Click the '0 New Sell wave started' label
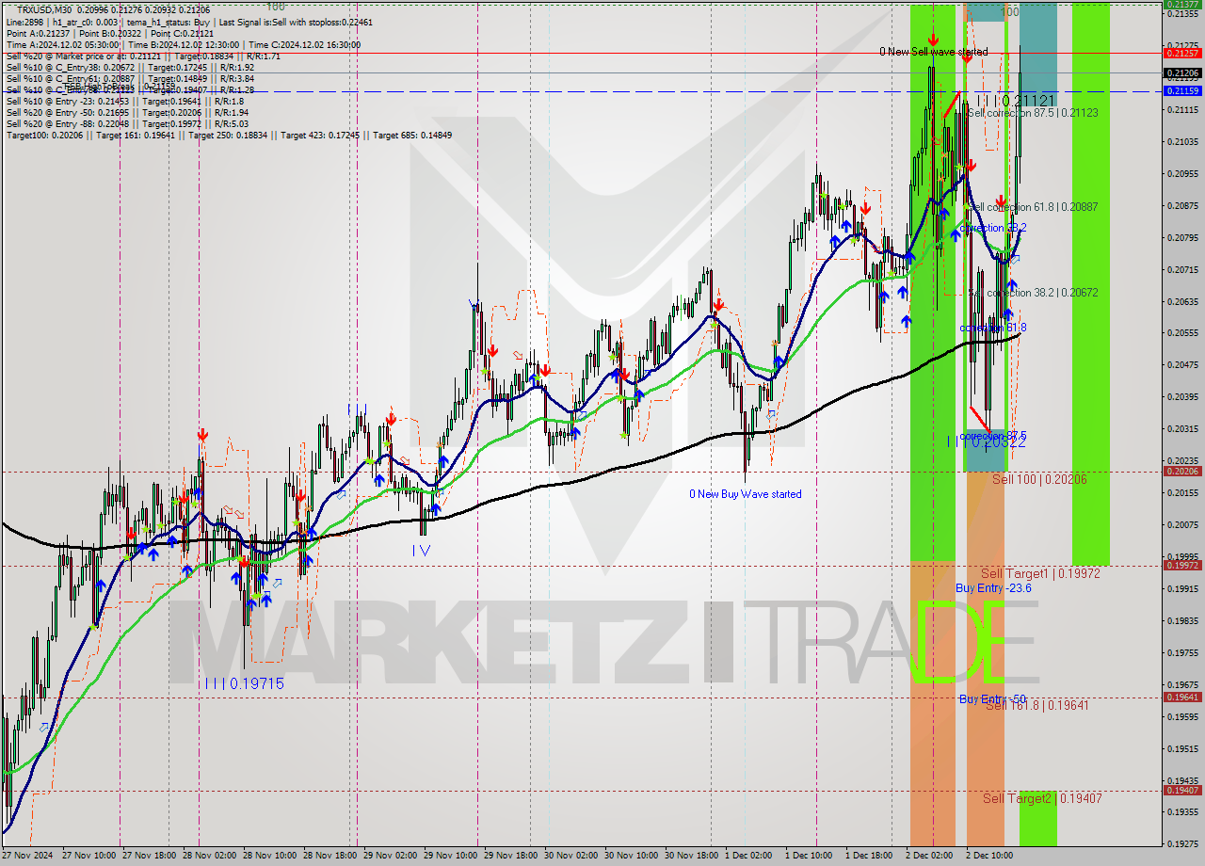This screenshot has height=866, width=1205. tap(934, 52)
